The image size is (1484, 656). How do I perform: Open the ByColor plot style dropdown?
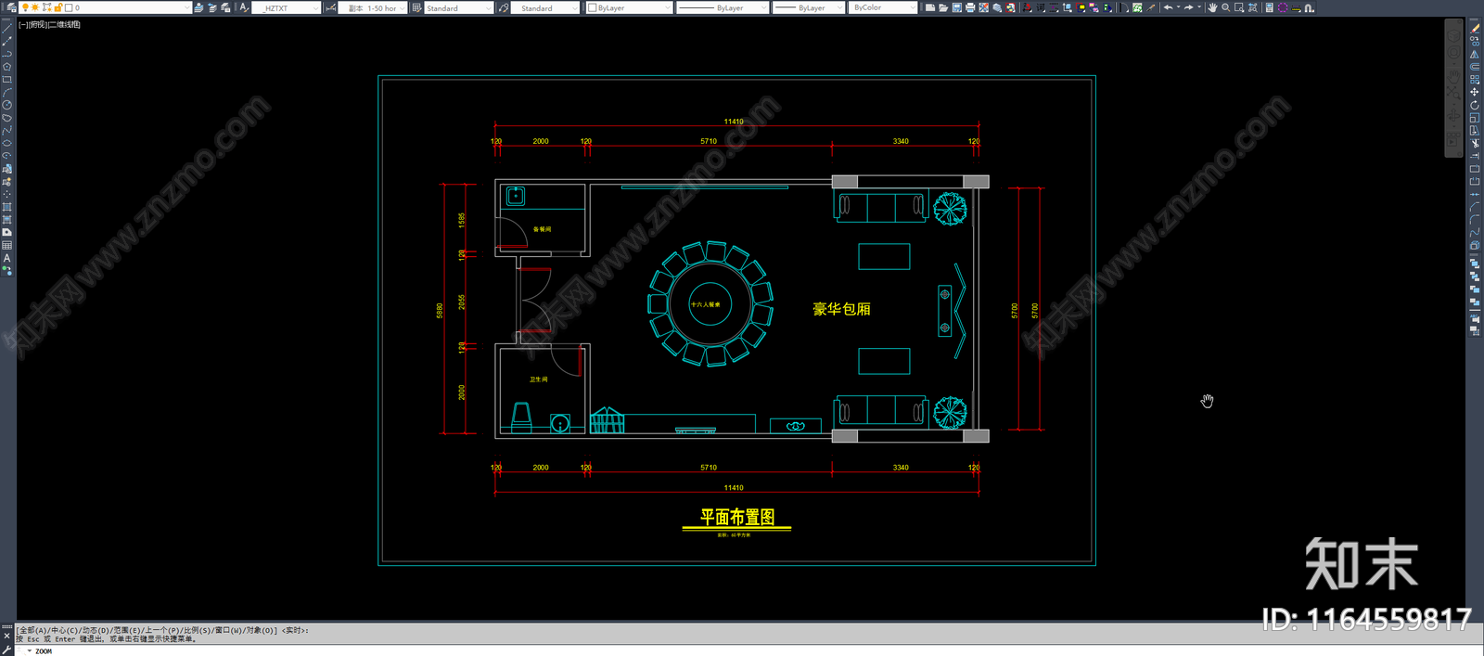coord(912,7)
